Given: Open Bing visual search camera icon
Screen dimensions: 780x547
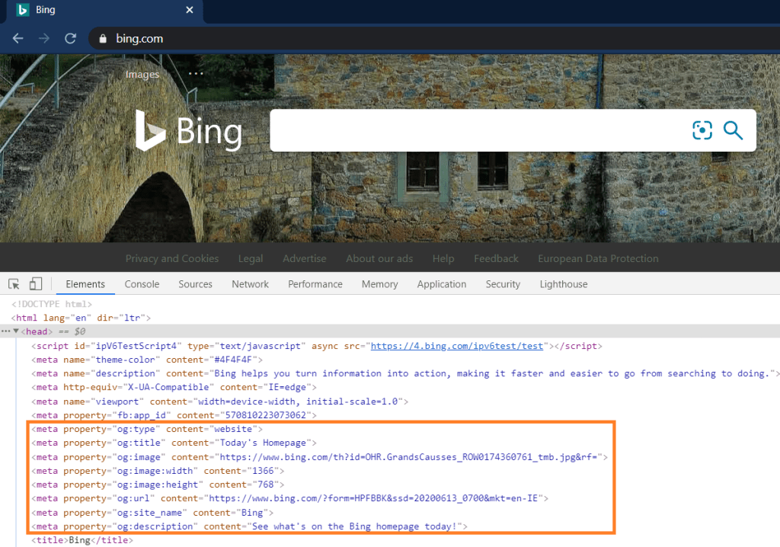Looking at the screenshot, I should [x=702, y=130].
